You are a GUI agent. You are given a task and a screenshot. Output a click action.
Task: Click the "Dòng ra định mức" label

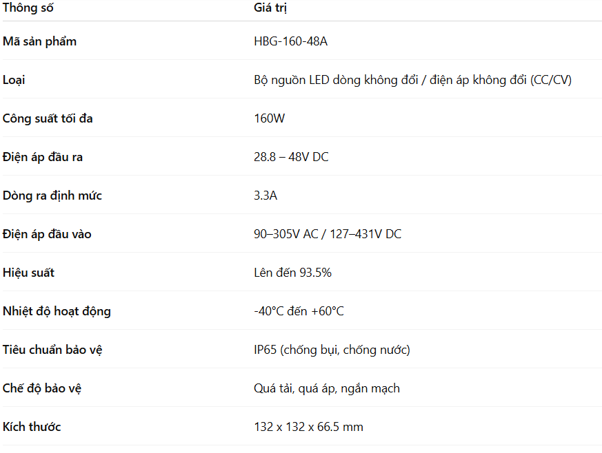(x=52, y=196)
